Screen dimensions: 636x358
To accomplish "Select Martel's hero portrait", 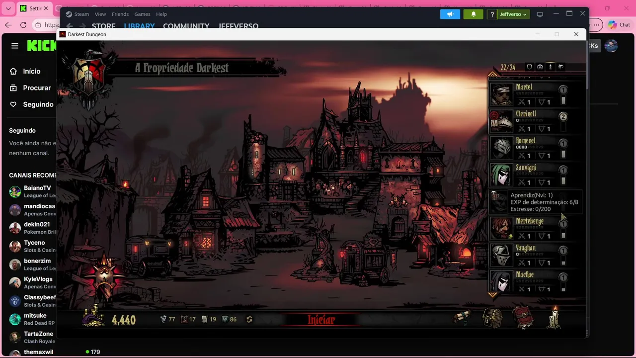I will point(501,94).
